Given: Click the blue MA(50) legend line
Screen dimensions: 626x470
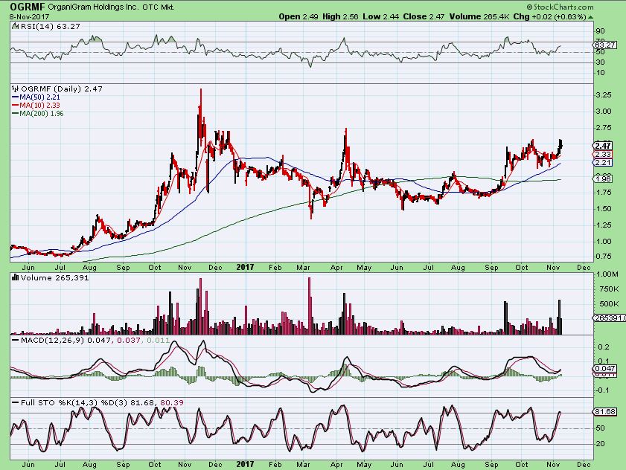Looking at the screenshot, I should (x=16, y=97).
